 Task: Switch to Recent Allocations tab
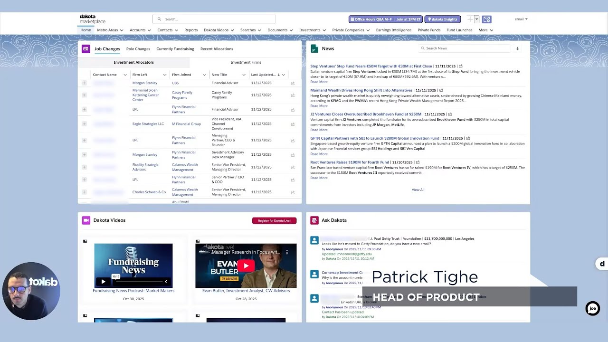coord(217,48)
